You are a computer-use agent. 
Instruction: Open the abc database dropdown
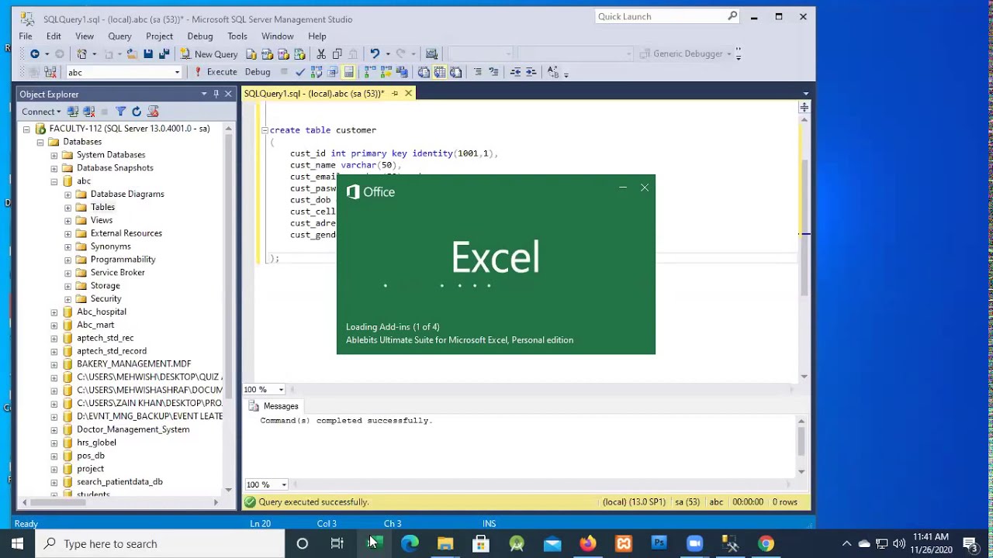(x=177, y=72)
